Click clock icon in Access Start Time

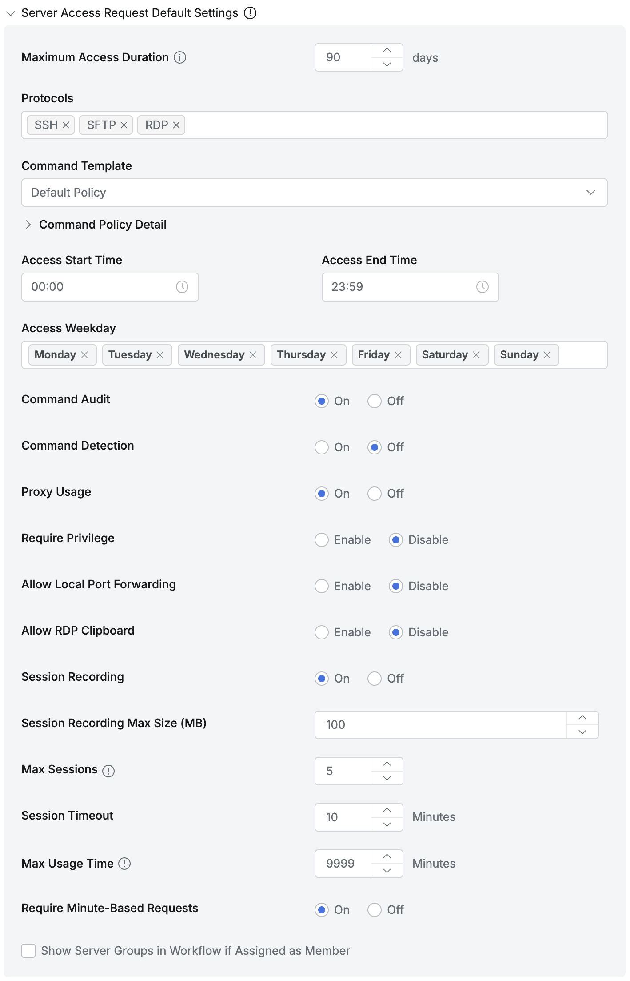(182, 287)
